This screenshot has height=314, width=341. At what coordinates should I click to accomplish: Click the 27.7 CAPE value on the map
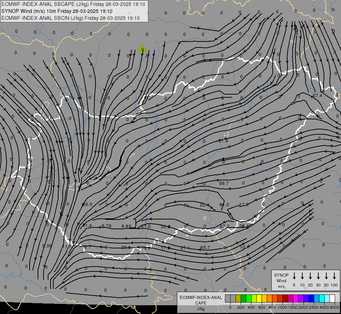point(224,226)
